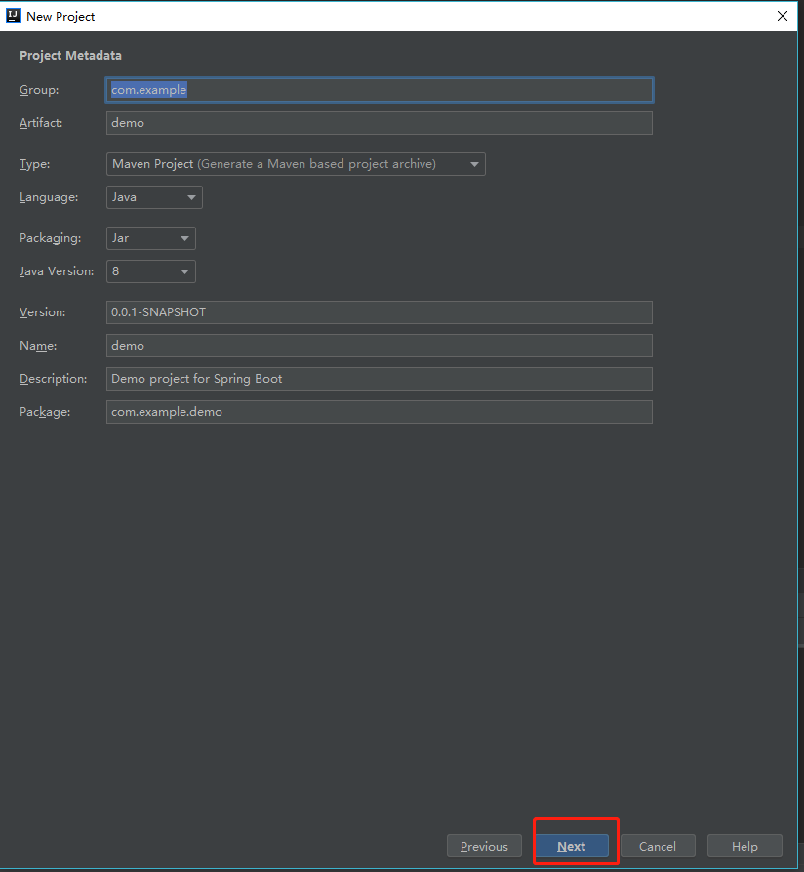Click the Type label
804x872 pixels.
34,164
